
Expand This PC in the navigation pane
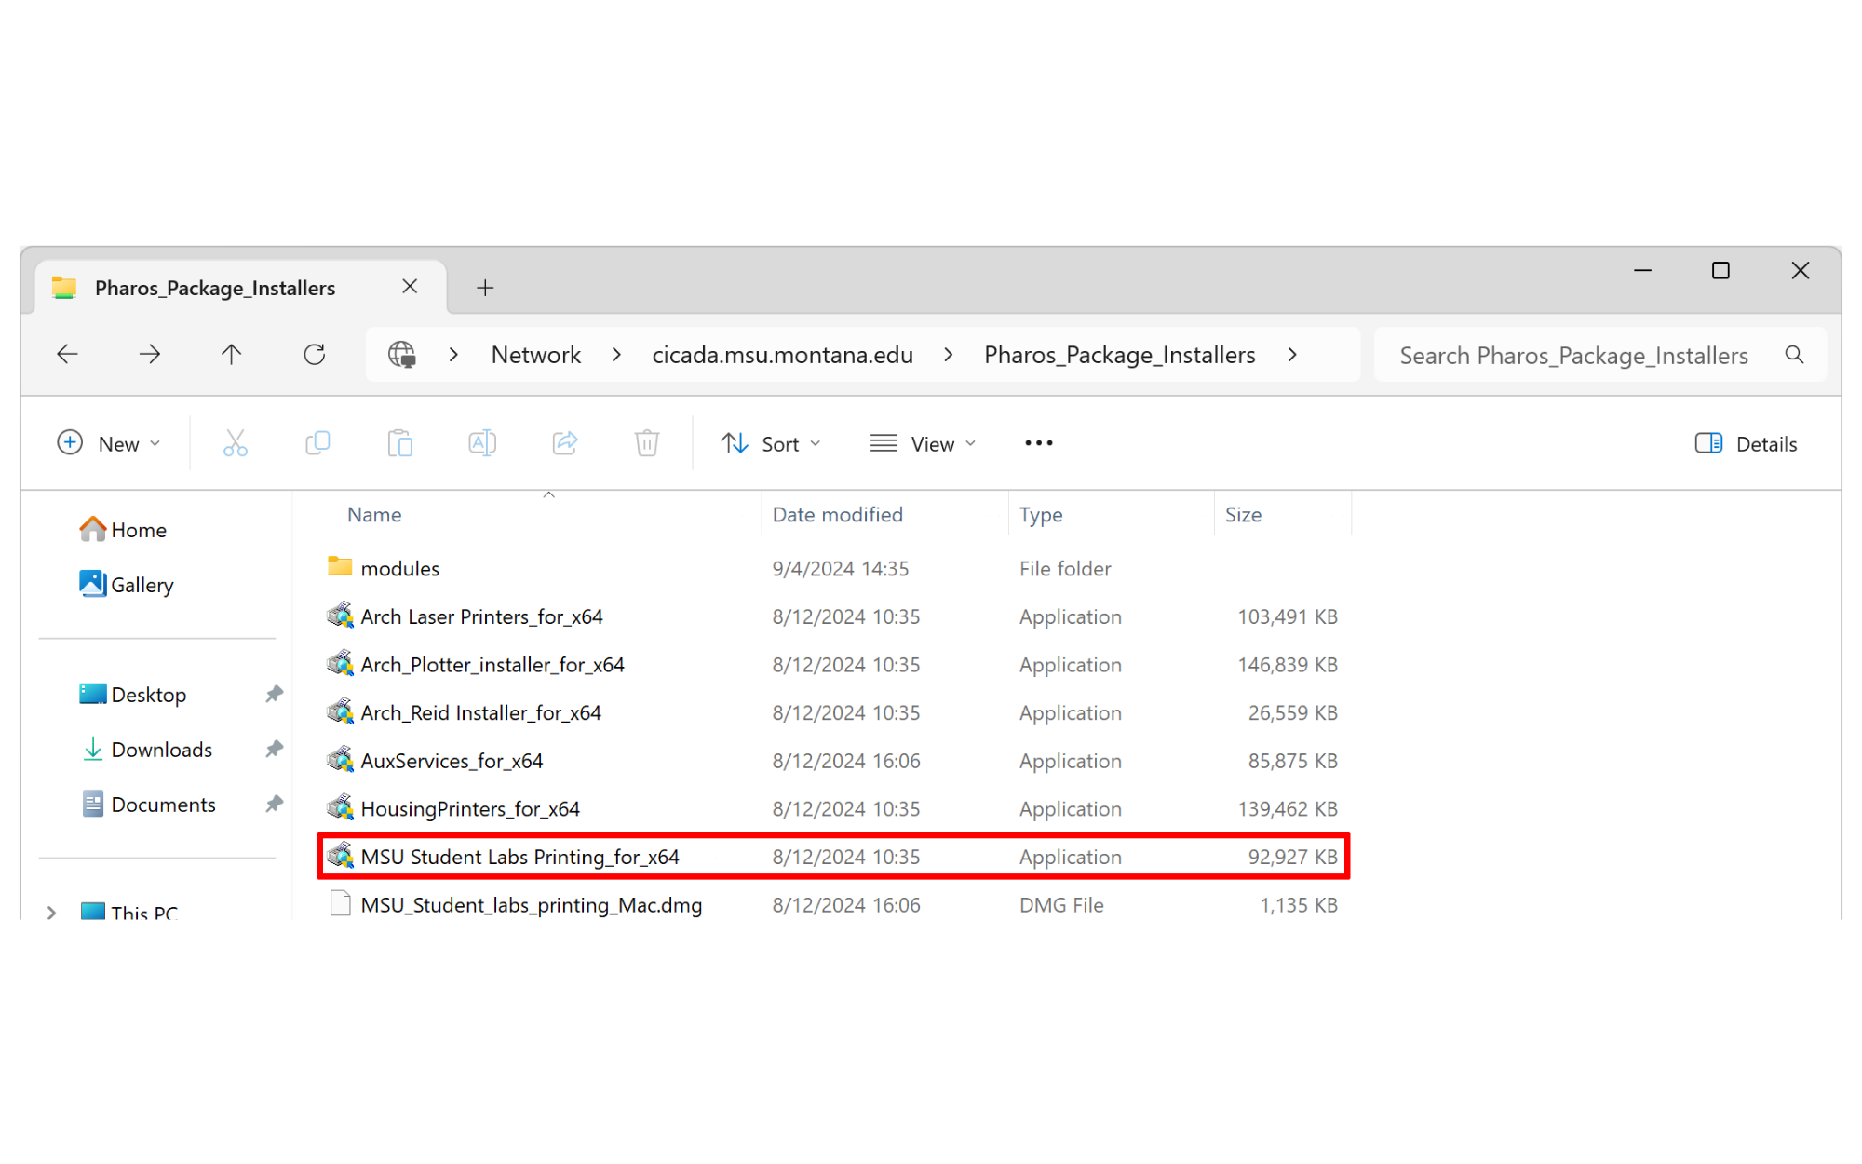(52, 913)
